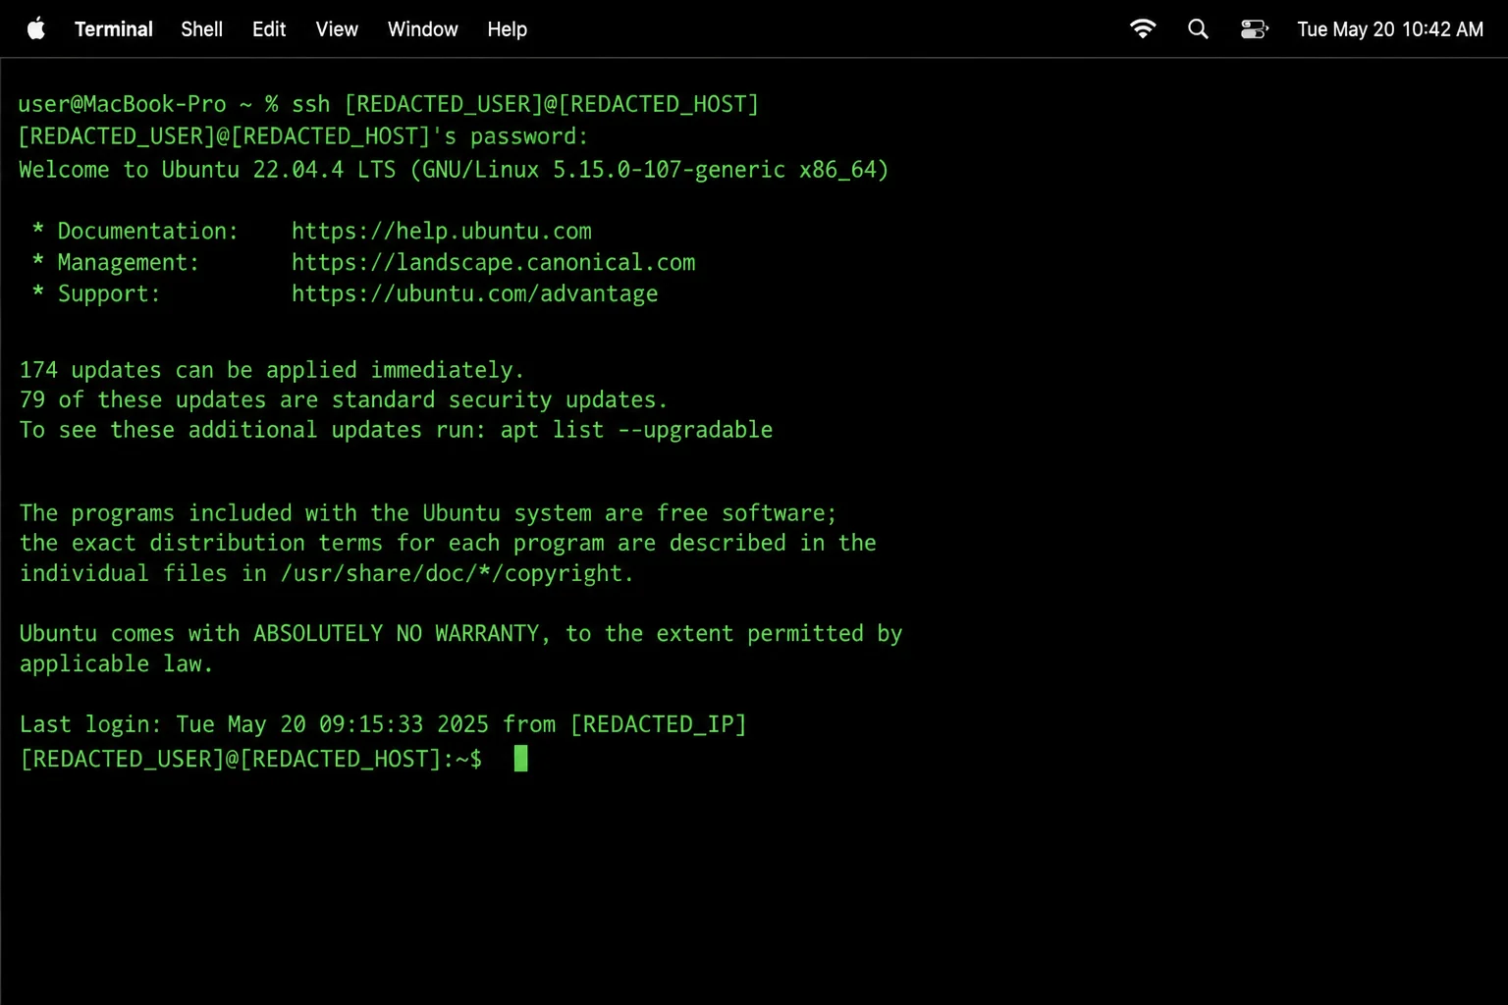Click the 'apt list --upgradable' command text

[636, 430]
